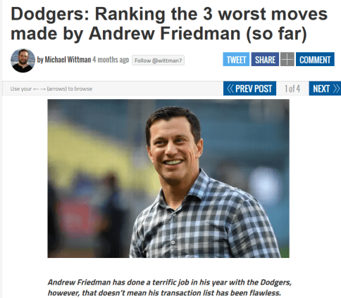
Task: Click the italic article intro paragraph
Action: click(170, 287)
